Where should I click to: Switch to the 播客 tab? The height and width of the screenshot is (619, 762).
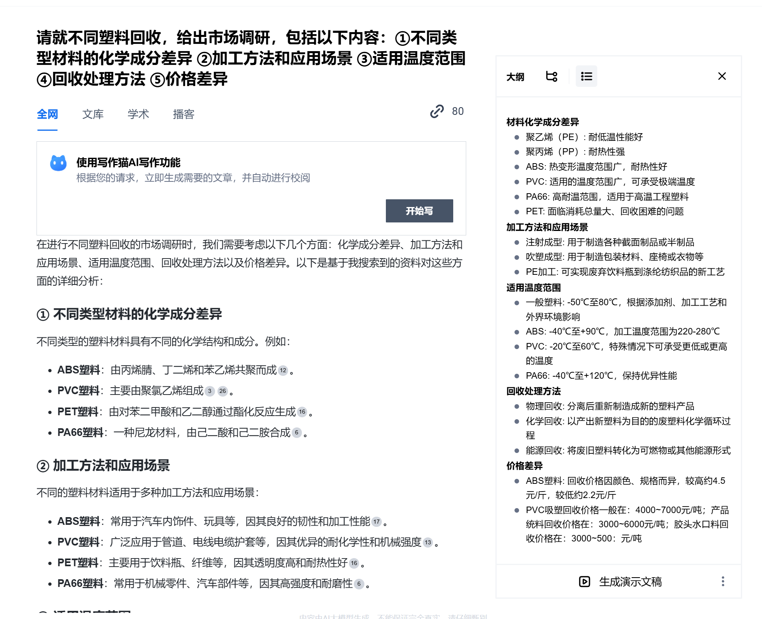[x=184, y=114]
